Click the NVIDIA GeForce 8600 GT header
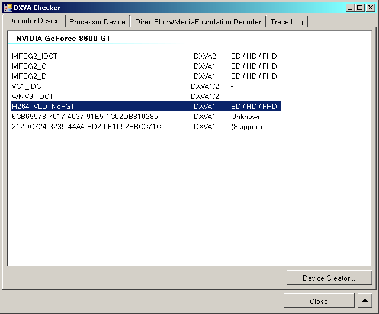Viewport: 379px width, 314px height. pos(63,39)
